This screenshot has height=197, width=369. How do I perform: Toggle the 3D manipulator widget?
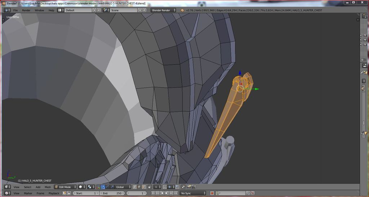coord(98,187)
